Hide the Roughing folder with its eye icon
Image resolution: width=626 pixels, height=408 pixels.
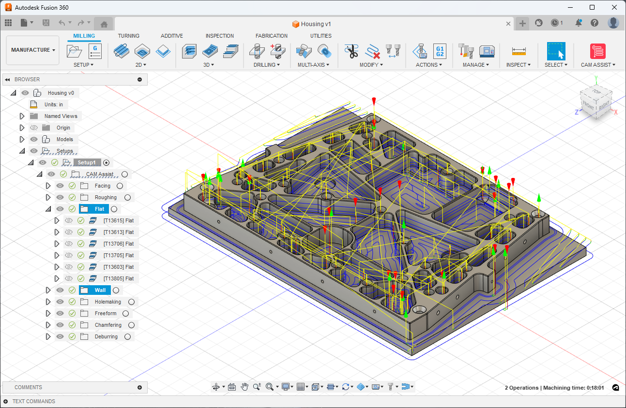[60, 197]
